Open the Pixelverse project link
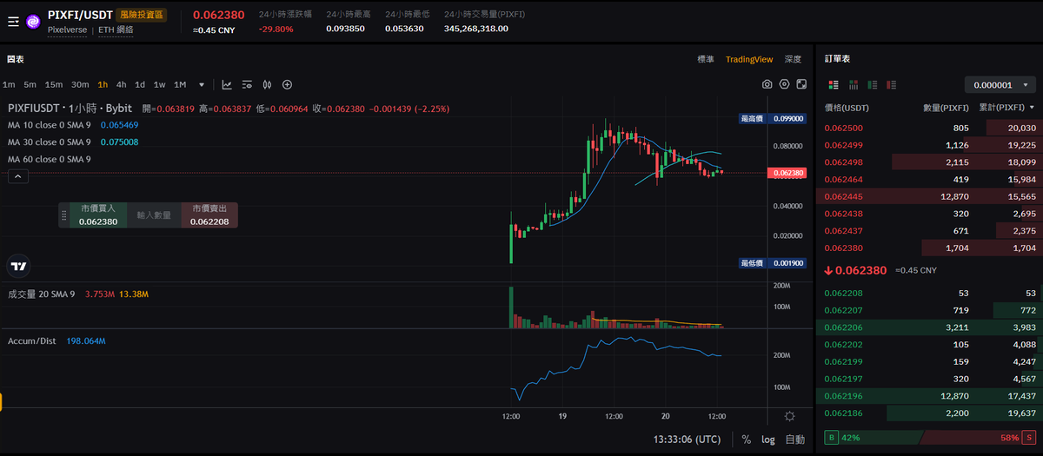This screenshot has width=1043, height=456. coord(68,30)
